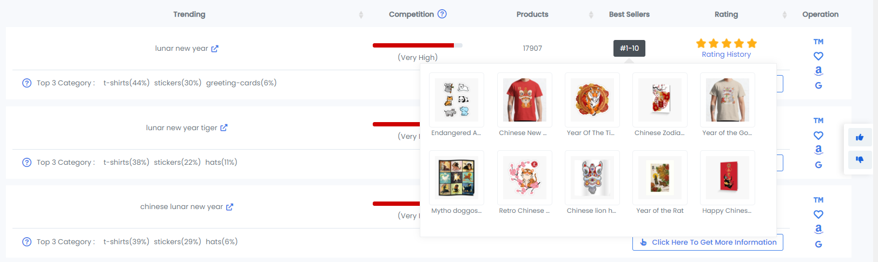Viewport: 878px width, 262px height.
Task: Sort by the Rating column arrows
Action: 784,15
